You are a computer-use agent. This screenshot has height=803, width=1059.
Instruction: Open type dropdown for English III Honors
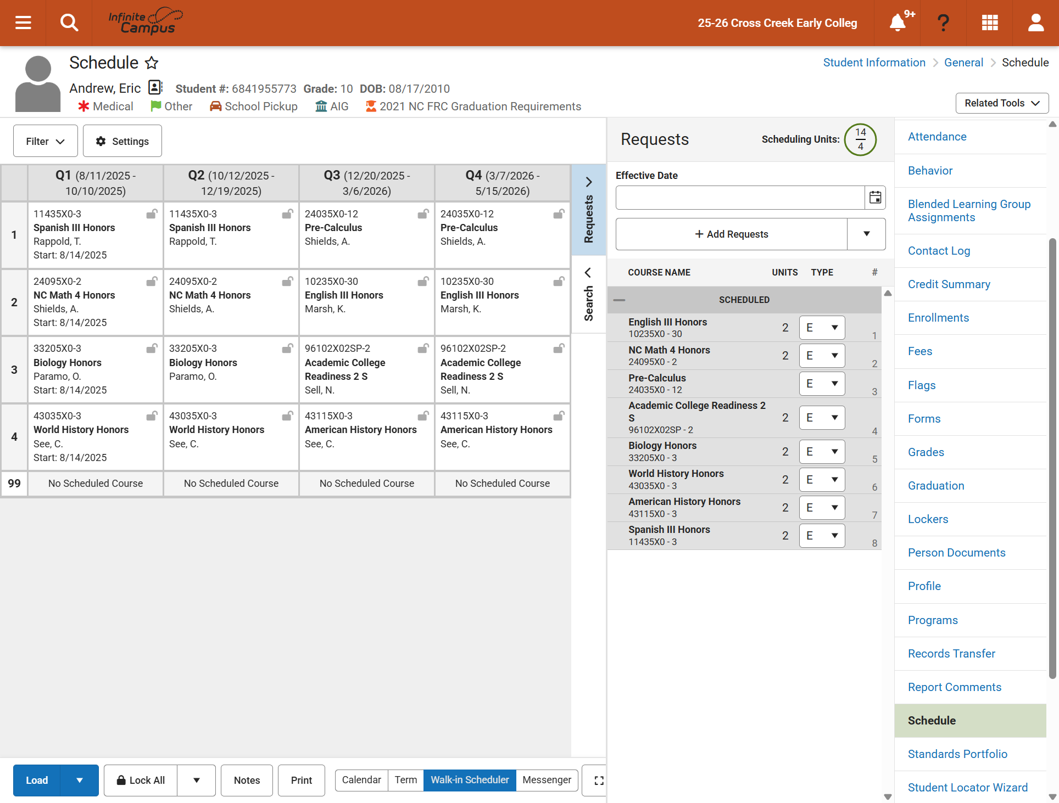point(822,328)
